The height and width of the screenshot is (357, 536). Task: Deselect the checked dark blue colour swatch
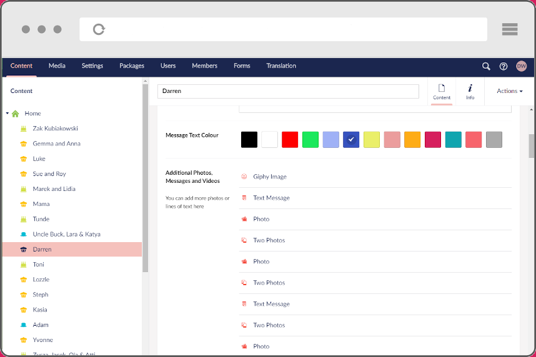click(x=351, y=140)
